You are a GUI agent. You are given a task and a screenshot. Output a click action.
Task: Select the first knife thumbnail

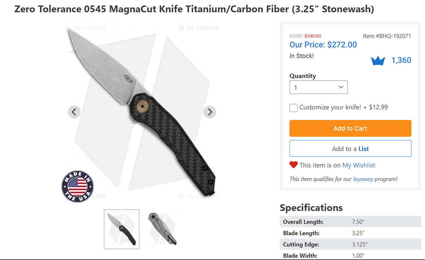pos(122,229)
